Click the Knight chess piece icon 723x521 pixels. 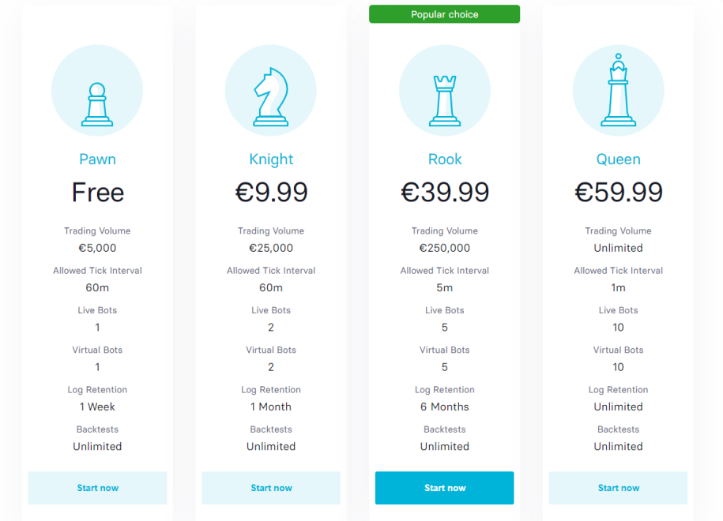coord(271,96)
